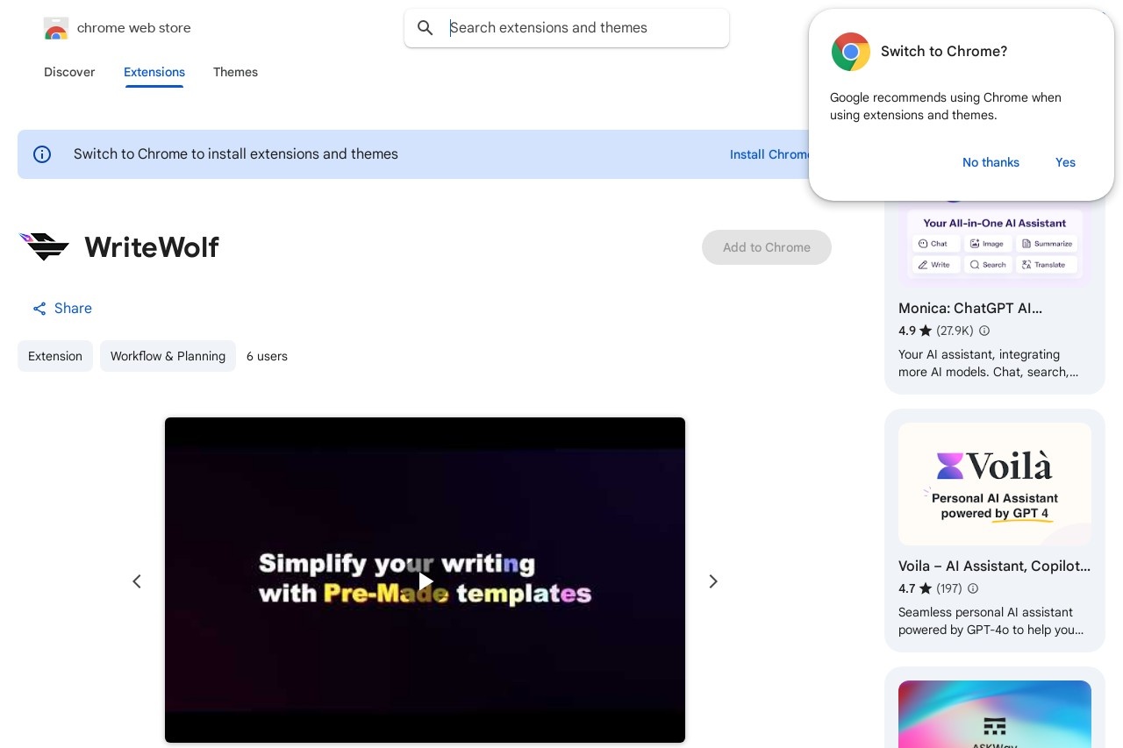This screenshot has width=1123, height=748.
Task: Click Yes in Switch to Chrome popup
Action: [1065, 162]
